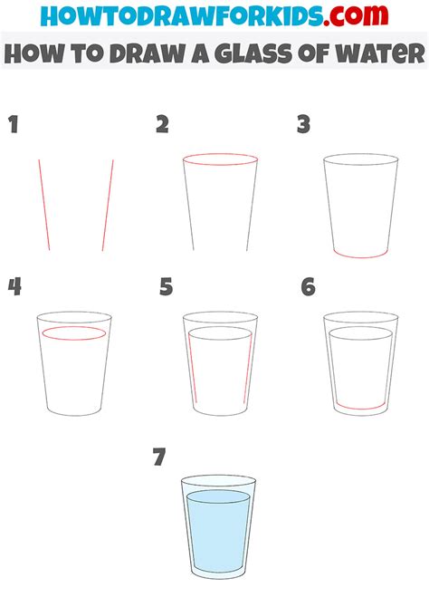Click the step 1 red slanted lines drawing
The image size is (429, 607).
[x=76, y=205]
